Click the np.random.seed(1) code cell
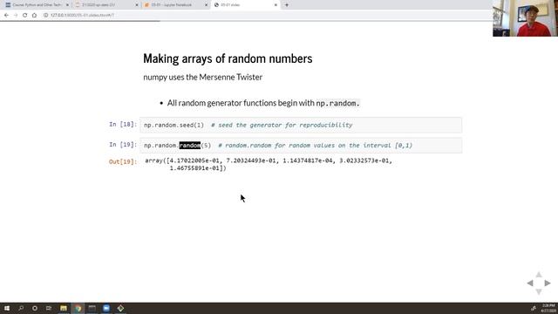558x314 pixels. pos(301,125)
